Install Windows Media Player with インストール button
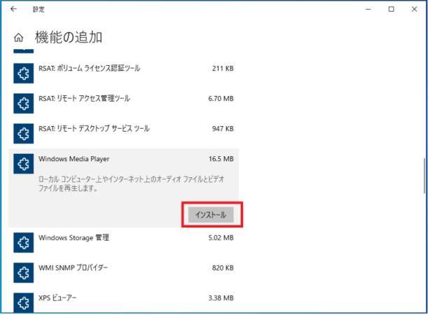Screen dimensions: 428x315 [211, 215]
